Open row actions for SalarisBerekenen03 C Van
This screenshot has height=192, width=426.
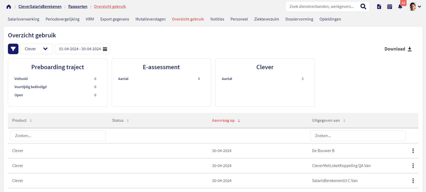pos(413,181)
